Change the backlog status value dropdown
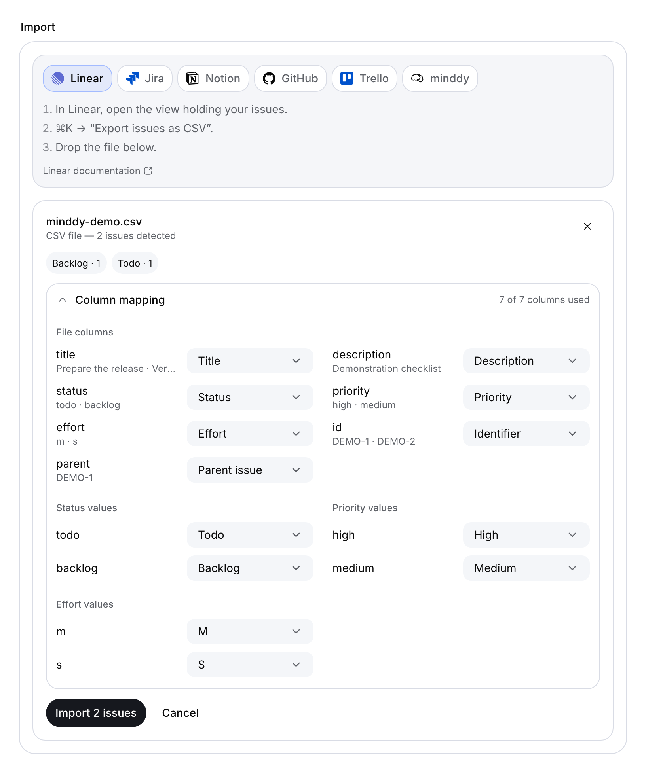The width and height of the screenshot is (646, 773). tap(250, 568)
